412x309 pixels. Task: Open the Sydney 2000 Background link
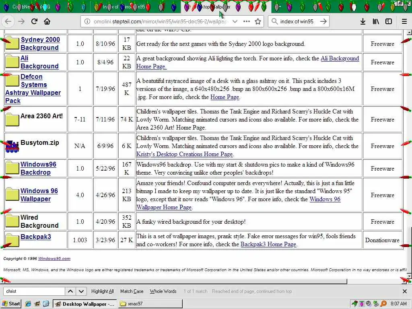[40, 43]
